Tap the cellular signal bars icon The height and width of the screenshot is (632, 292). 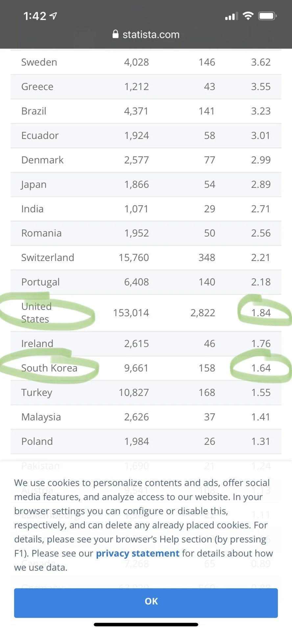coord(231,16)
